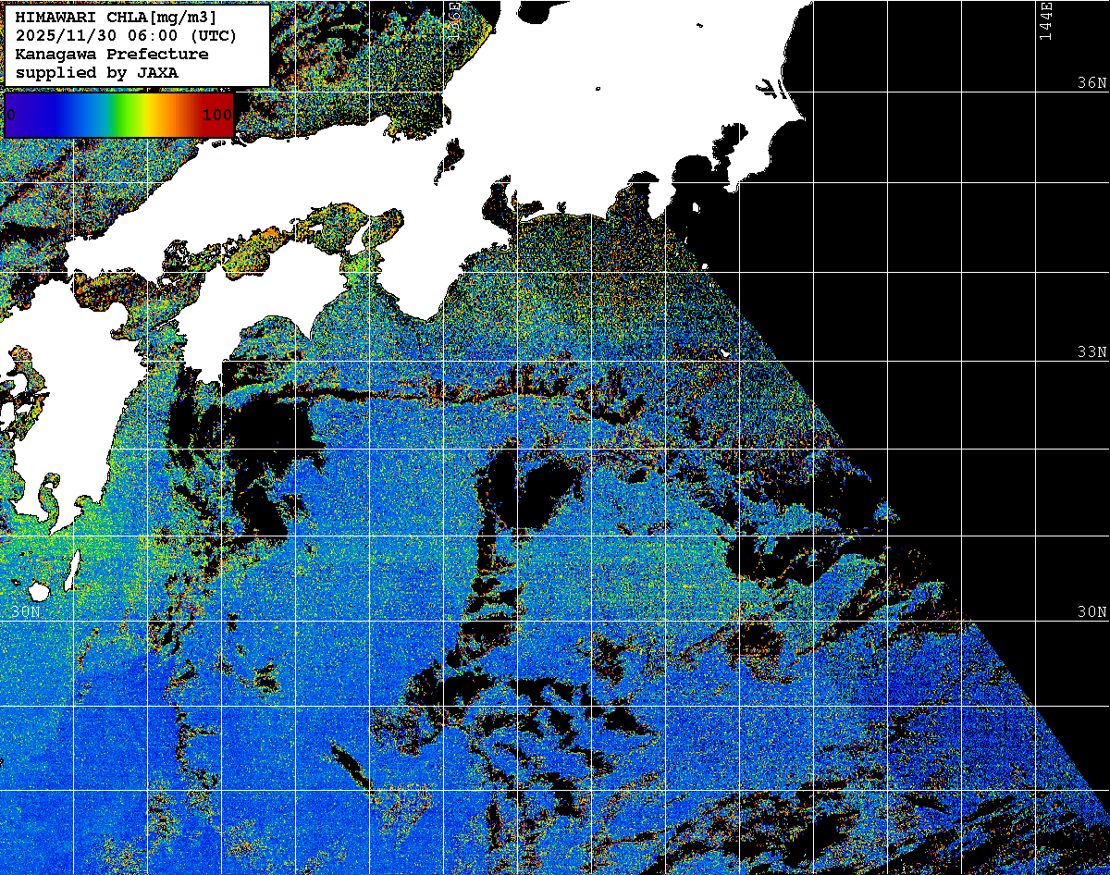Click the 2025/11/30 06:00 (UTC) timestamp
The height and width of the screenshot is (875, 1110).
(x=126, y=36)
